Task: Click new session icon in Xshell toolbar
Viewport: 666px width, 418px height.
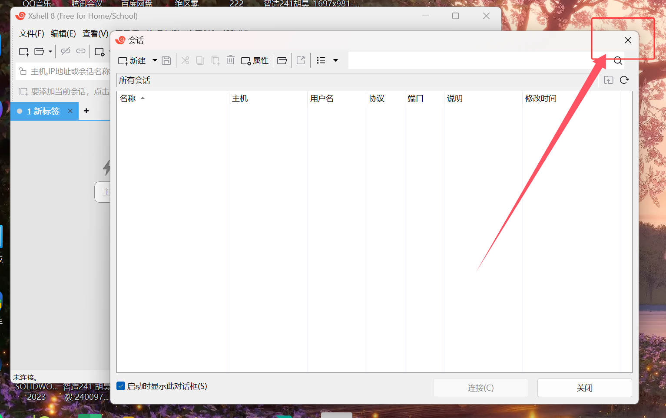Action: [24, 52]
